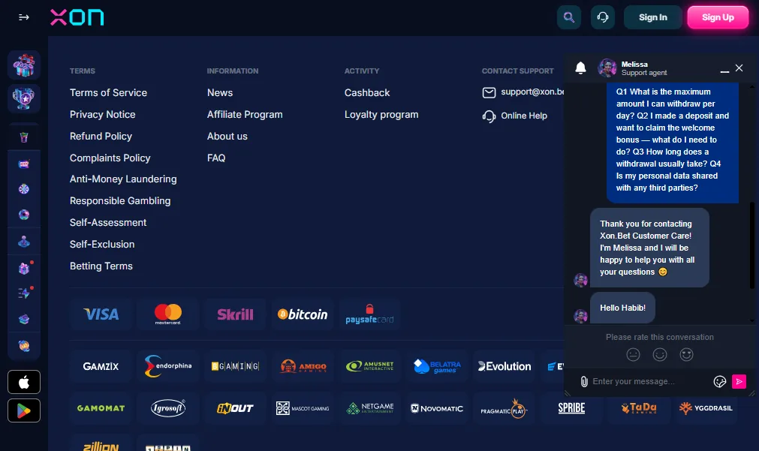Open the Spribe provider logo
759x451 pixels.
click(571, 408)
